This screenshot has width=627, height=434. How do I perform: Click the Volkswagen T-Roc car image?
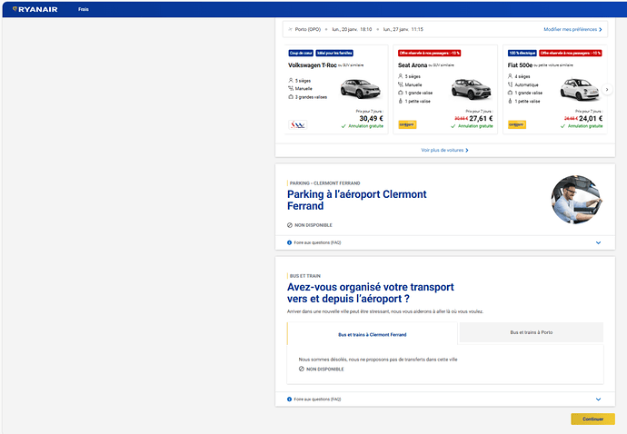tap(360, 89)
